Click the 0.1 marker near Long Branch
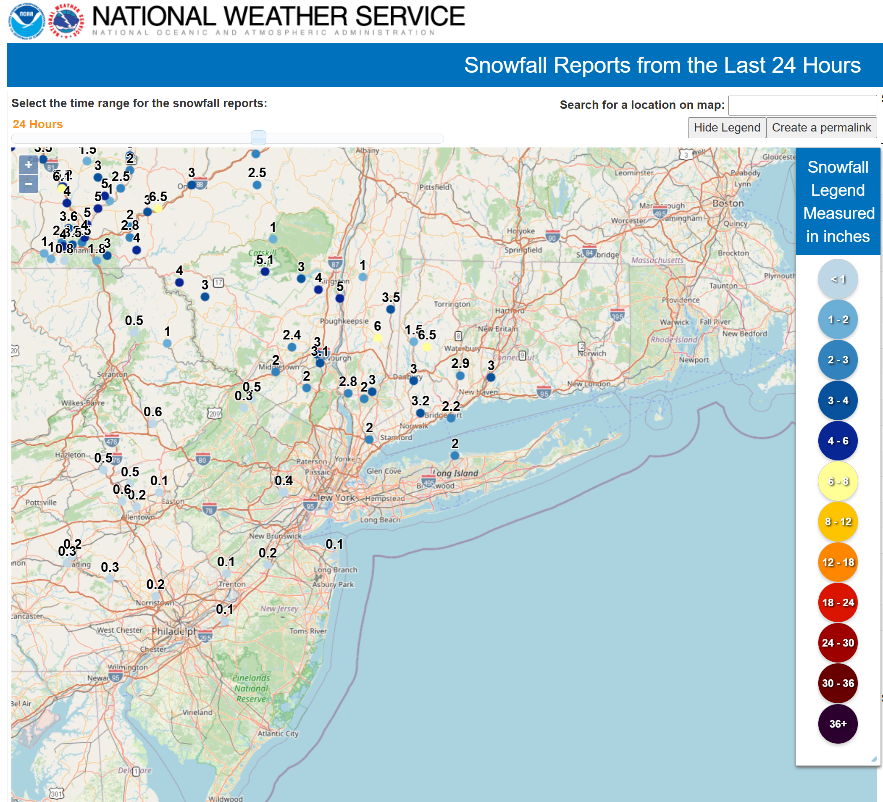This screenshot has height=802, width=883. (x=334, y=555)
